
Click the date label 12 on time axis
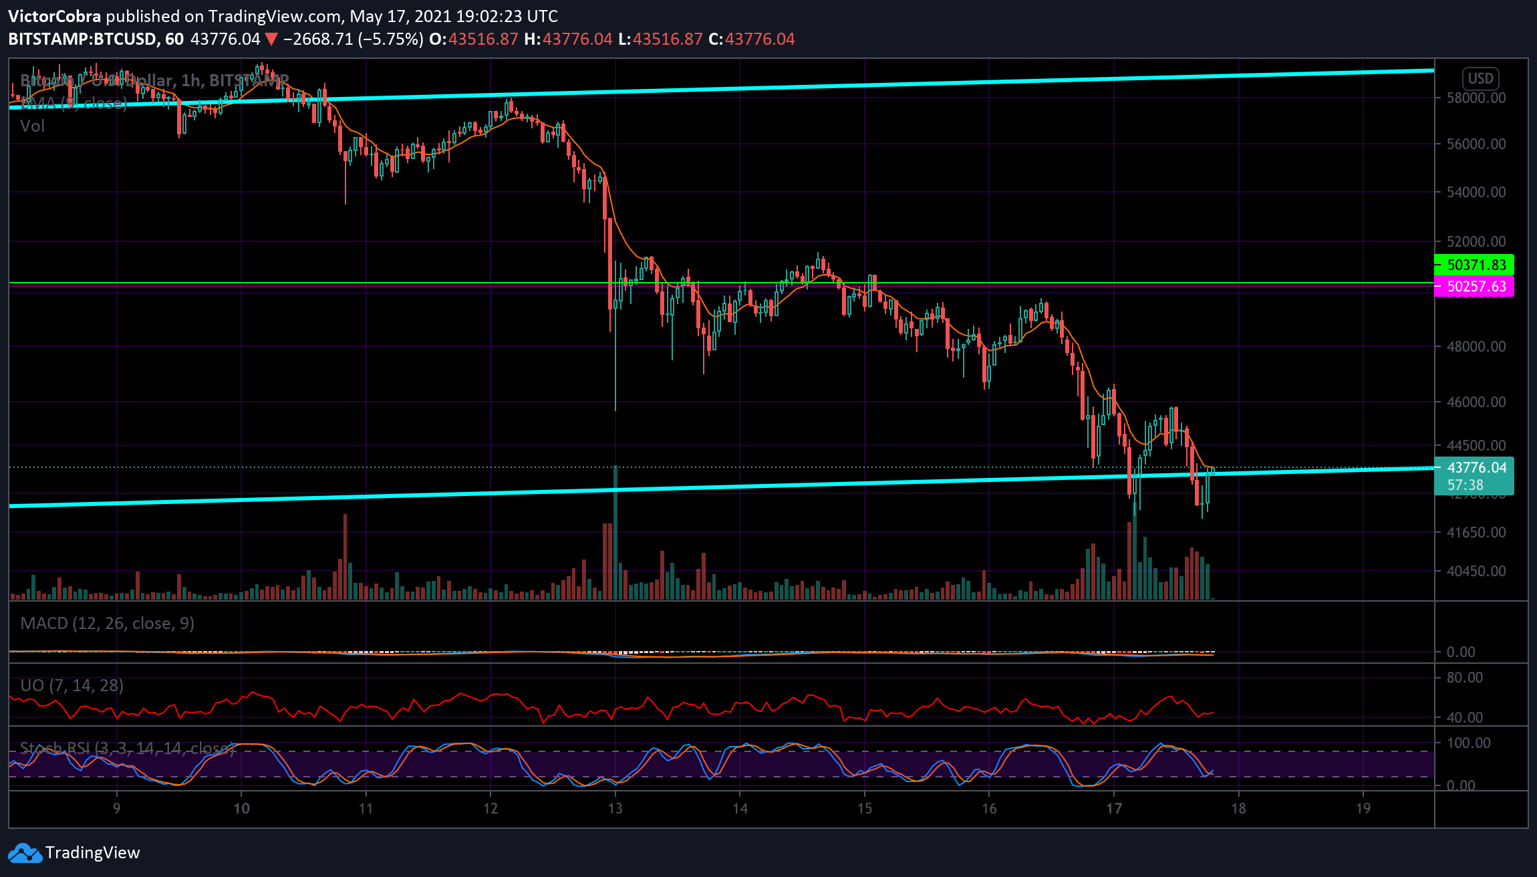click(x=491, y=808)
